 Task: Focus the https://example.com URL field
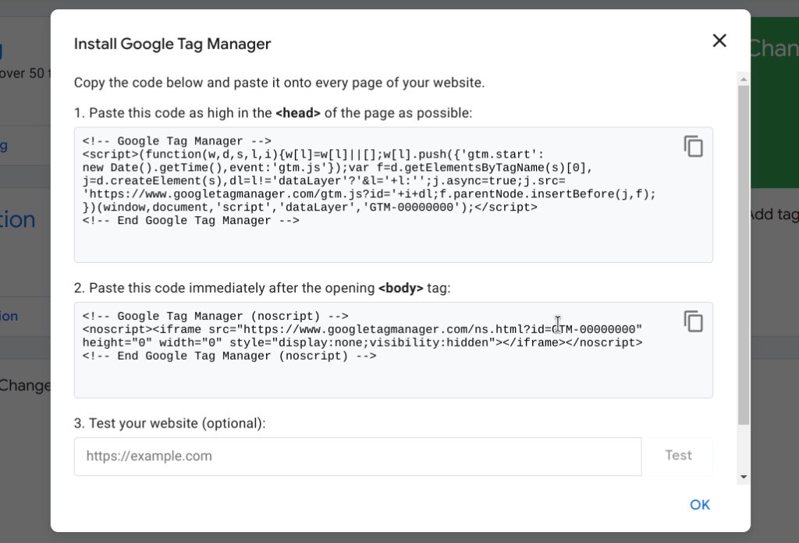[x=357, y=456]
